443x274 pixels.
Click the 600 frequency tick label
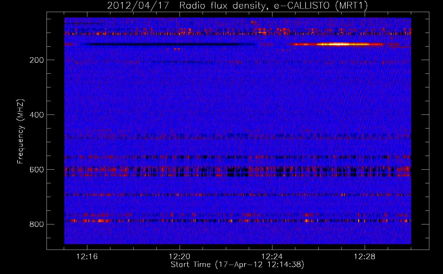37,170
